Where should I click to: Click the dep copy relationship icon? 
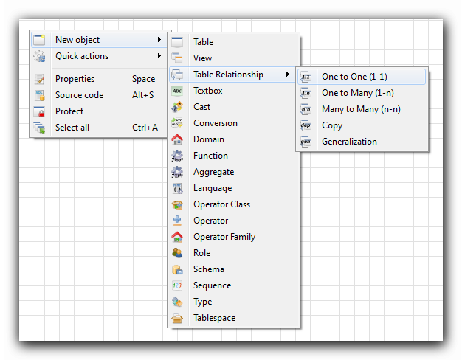306,125
